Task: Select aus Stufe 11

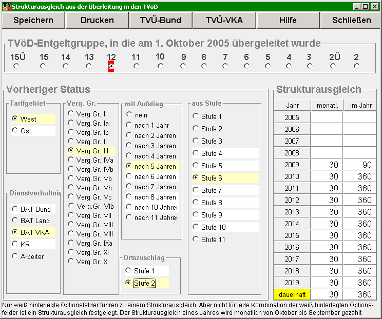Action: 209,240
